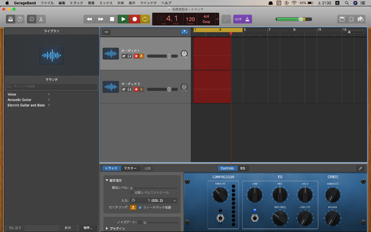The image size is (371, 232).
Task: Open the Library panel icon in toolbar
Action: point(10,19)
